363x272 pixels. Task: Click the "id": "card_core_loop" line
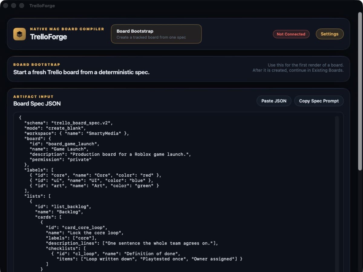[77, 228]
